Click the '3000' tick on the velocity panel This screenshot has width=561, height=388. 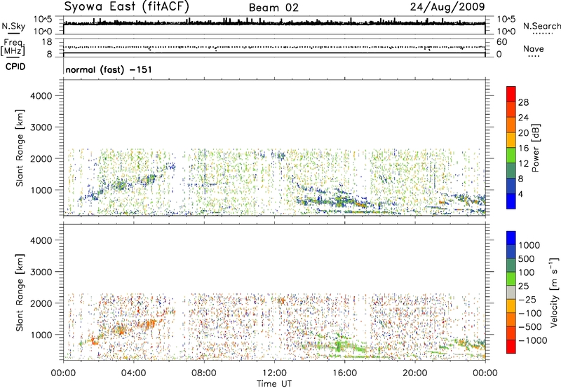coord(41,272)
